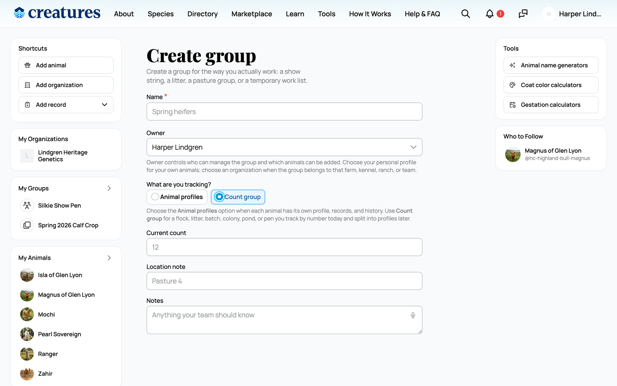Open Animal name generators tool
The width and height of the screenshot is (617, 386).
551,65
